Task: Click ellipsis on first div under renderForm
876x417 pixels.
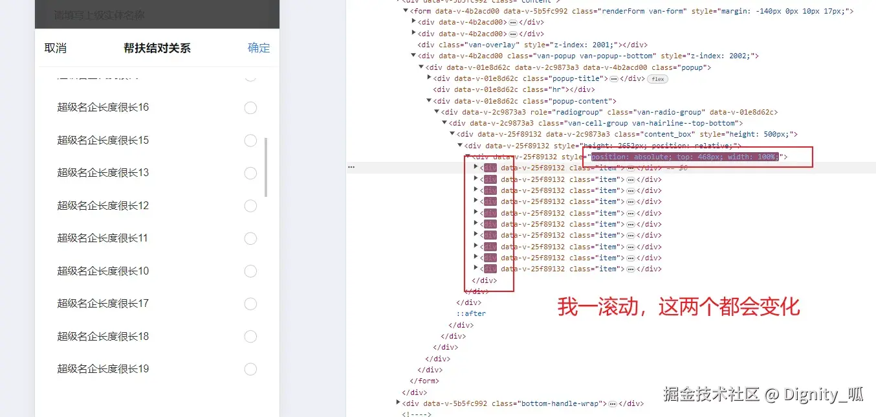Action: (512, 22)
